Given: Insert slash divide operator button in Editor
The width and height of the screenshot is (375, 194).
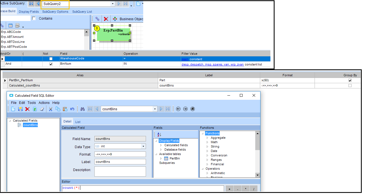Looking at the screenshot, I should [x=254, y=189].
